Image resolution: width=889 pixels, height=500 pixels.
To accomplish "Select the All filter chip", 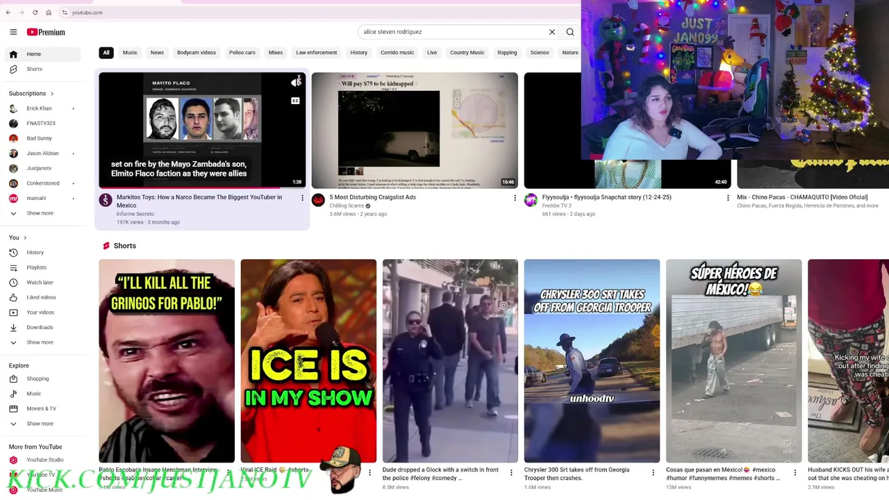I will point(106,53).
